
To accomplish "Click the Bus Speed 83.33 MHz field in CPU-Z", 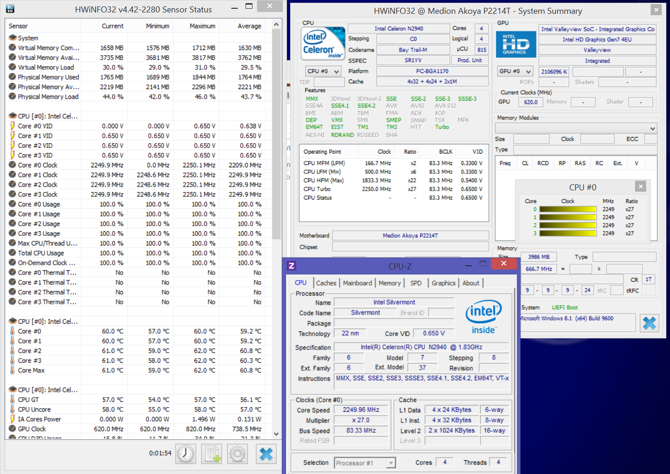I will (361, 430).
